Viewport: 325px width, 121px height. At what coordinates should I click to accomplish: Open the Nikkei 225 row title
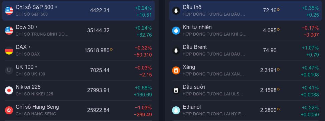click(28, 87)
